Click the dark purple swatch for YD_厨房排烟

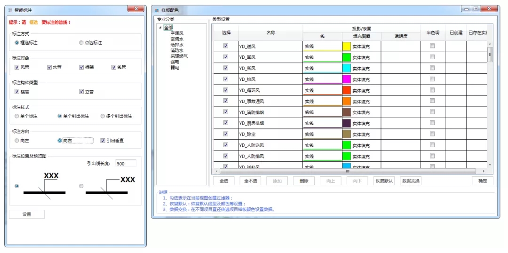click(x=347, y=123)
